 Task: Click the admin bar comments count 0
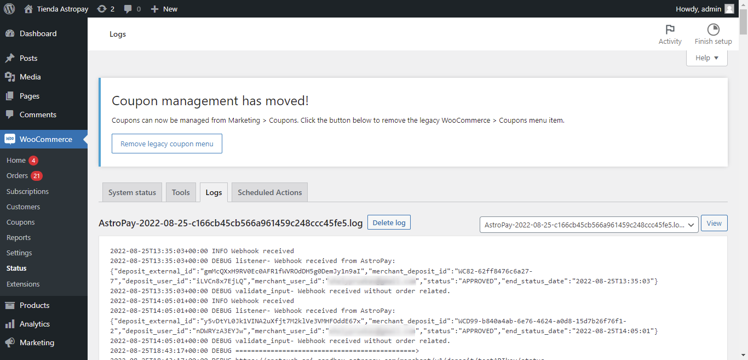click(x=139, y=9)
